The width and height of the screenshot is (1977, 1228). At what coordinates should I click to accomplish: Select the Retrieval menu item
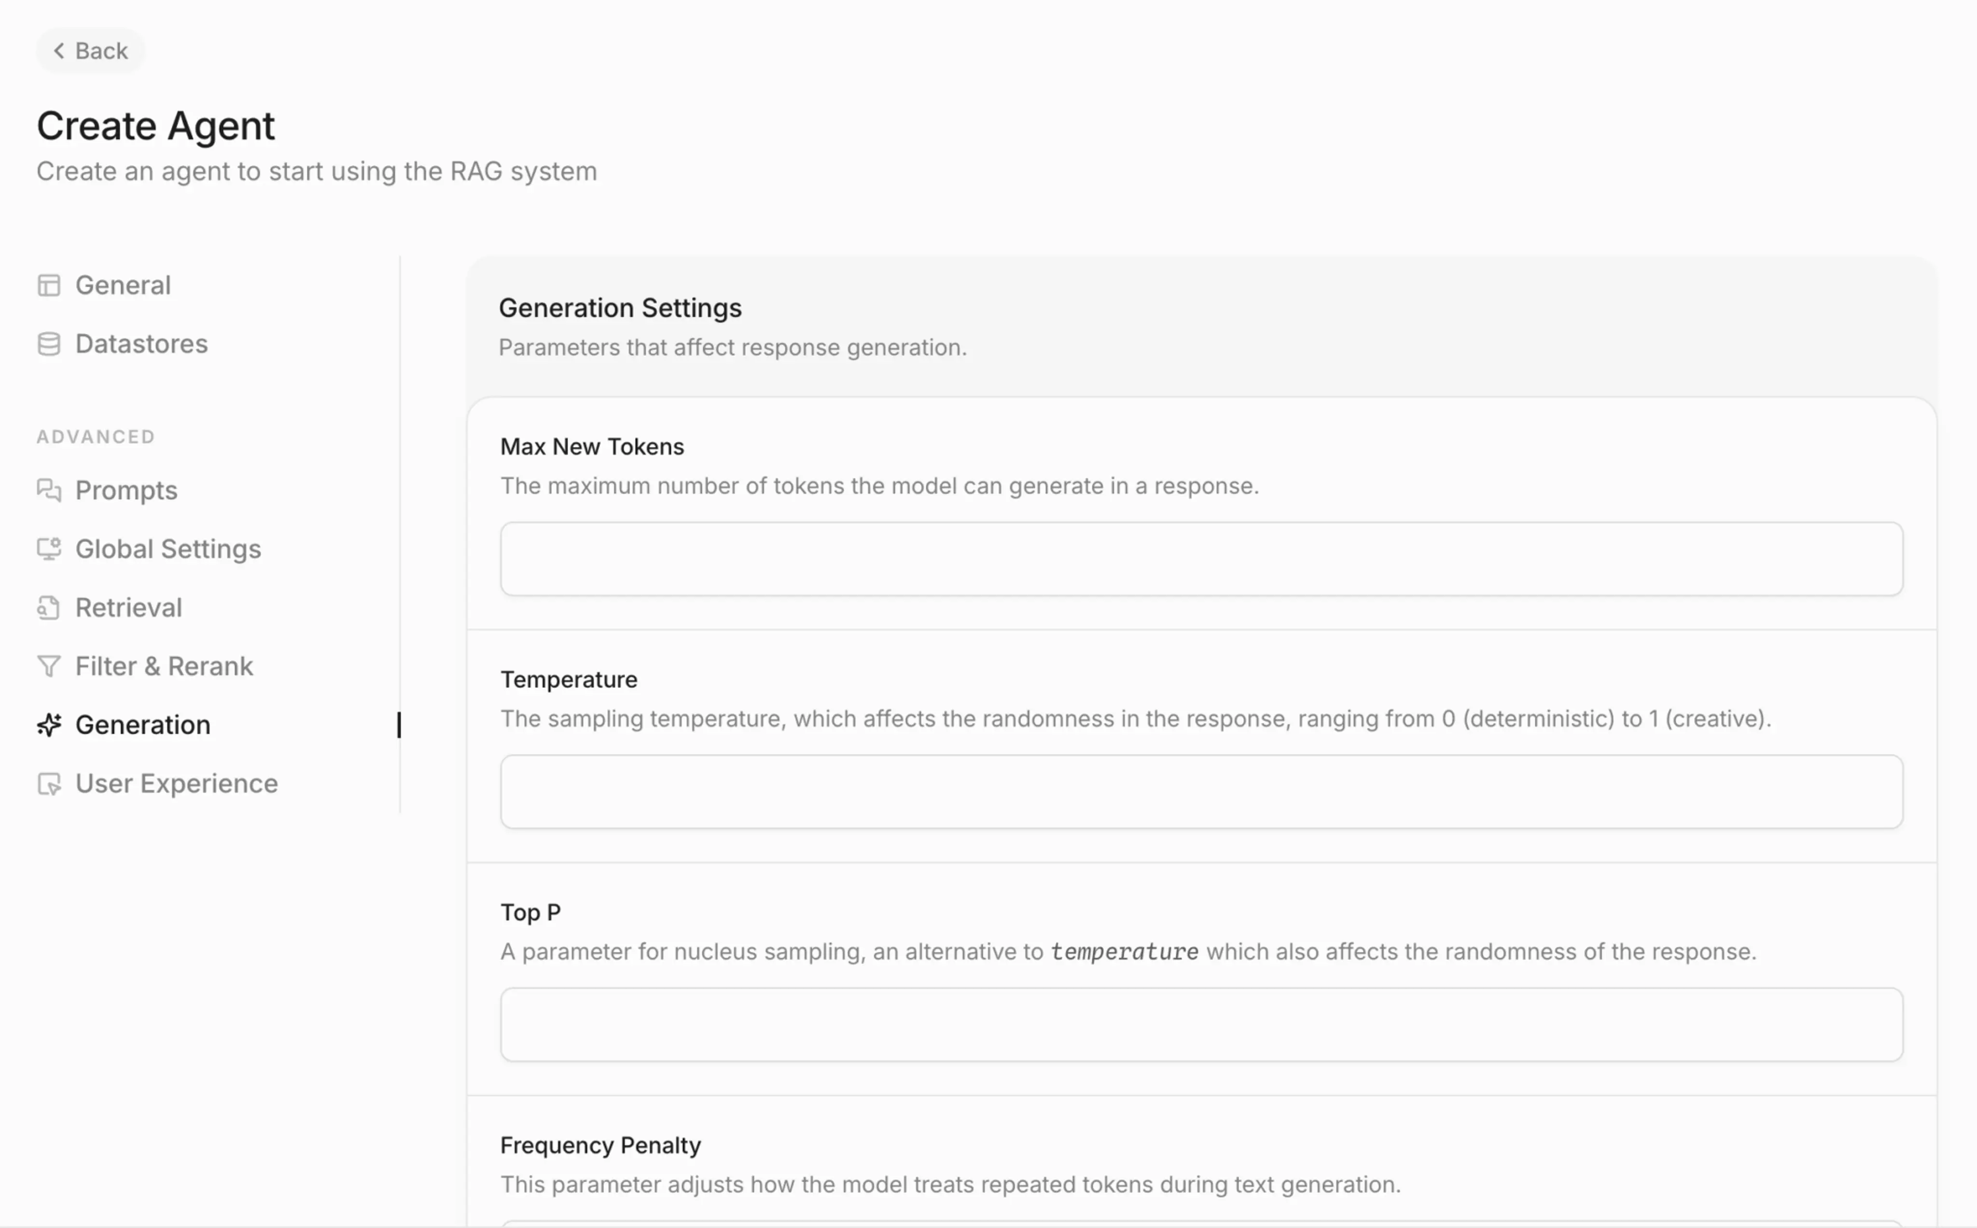128,608
